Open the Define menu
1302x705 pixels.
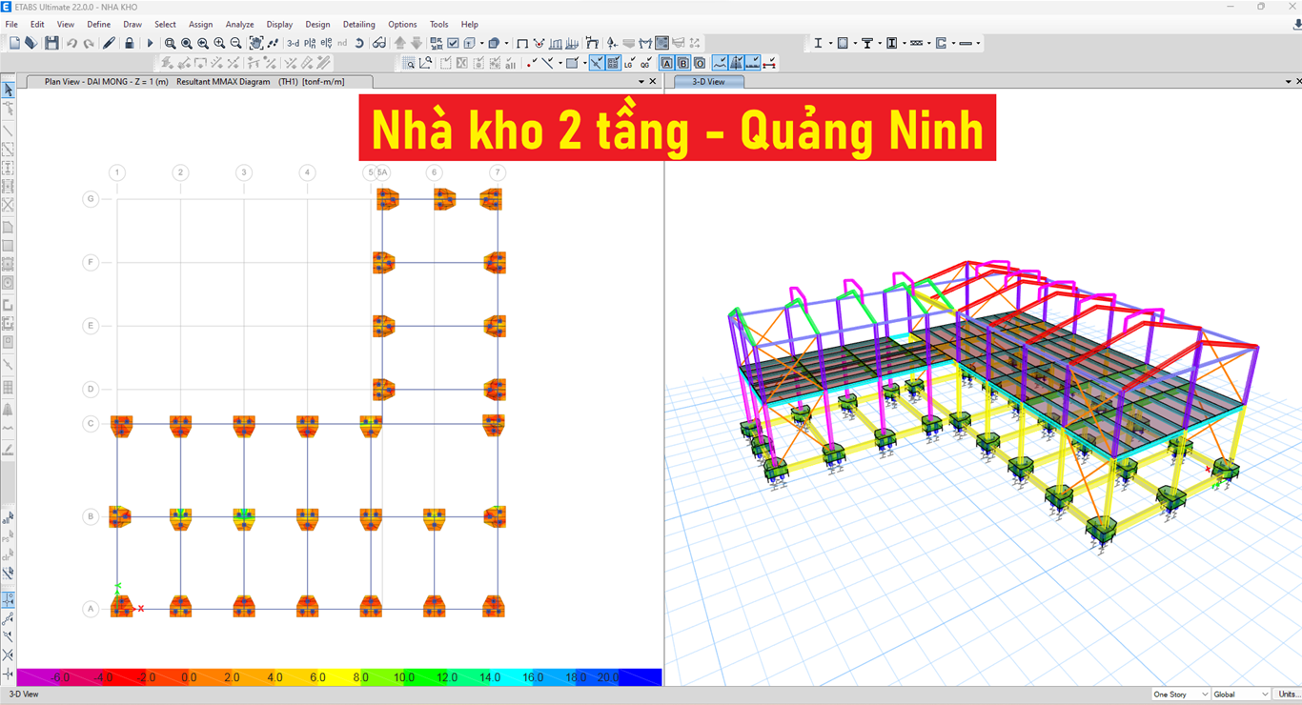click(98, 25)
